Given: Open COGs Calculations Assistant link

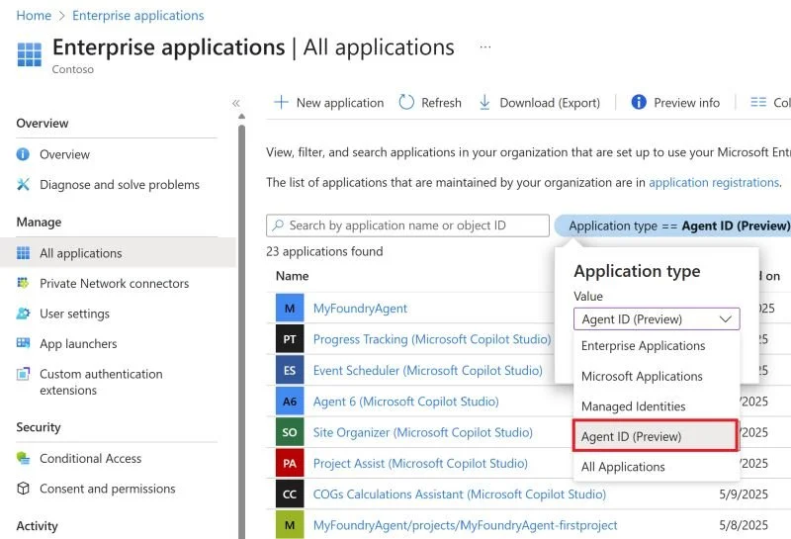Looking at the screenshot, I should (x=460, y=494).
